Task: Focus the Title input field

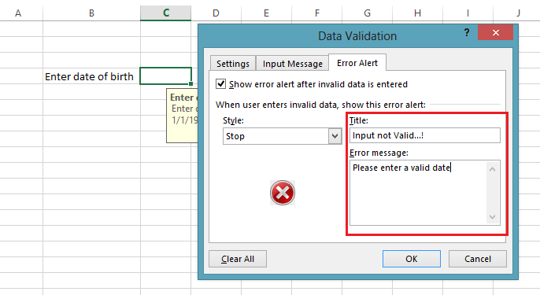Action: pos(424,135)
